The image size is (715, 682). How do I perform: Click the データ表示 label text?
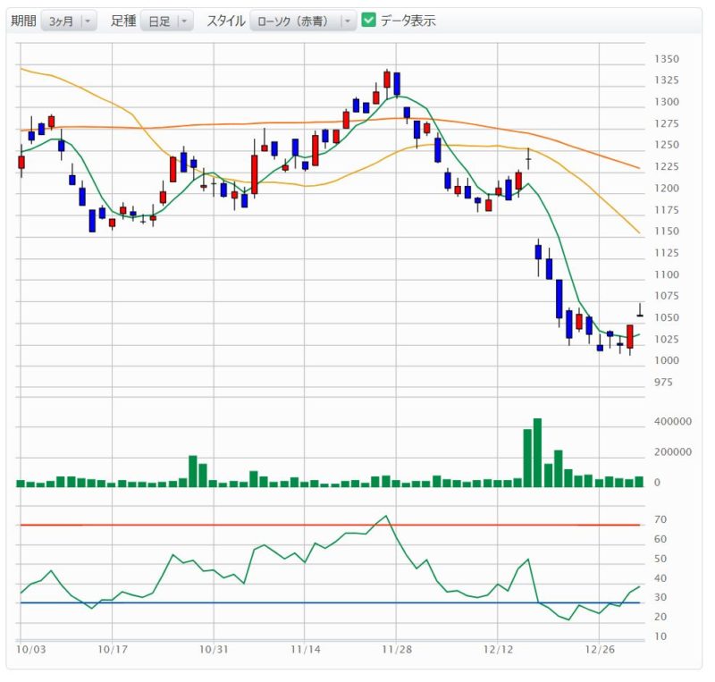408,21
